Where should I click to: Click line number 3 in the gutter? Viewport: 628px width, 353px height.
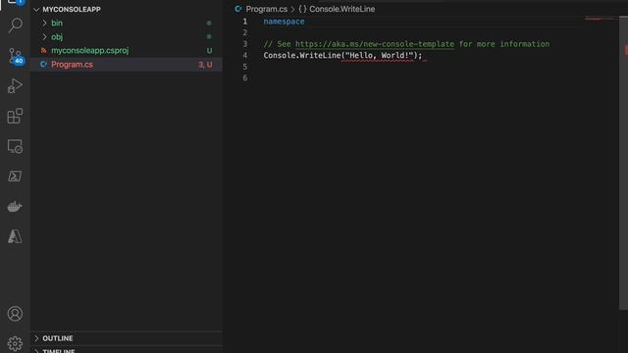click(x=245, y=44)
